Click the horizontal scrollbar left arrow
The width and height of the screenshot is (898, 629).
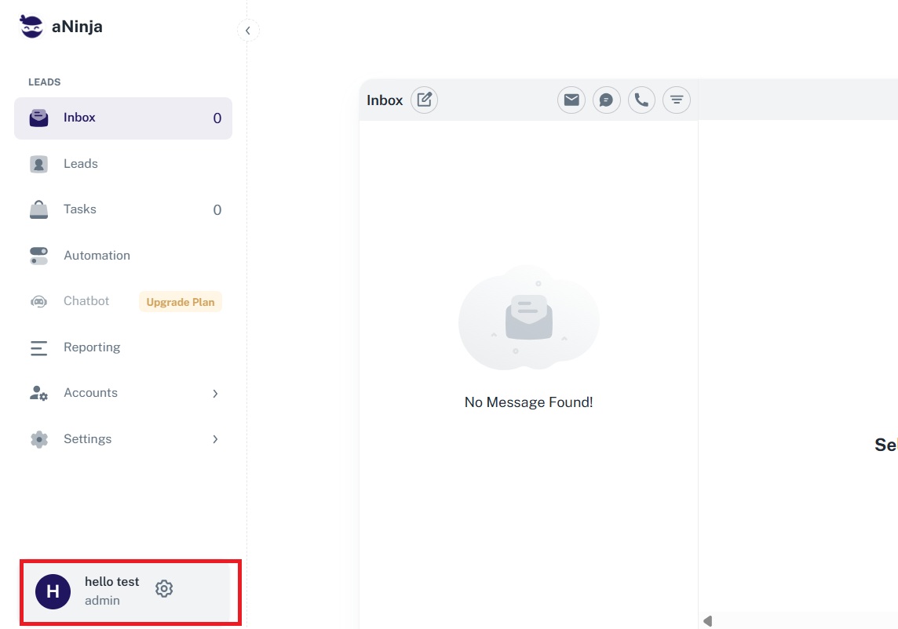tap(708, 621)
